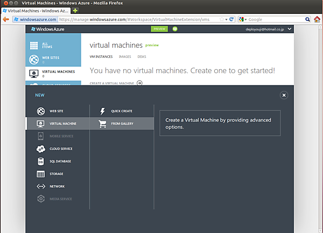Select the Storage grid icon

pos(40,174)
